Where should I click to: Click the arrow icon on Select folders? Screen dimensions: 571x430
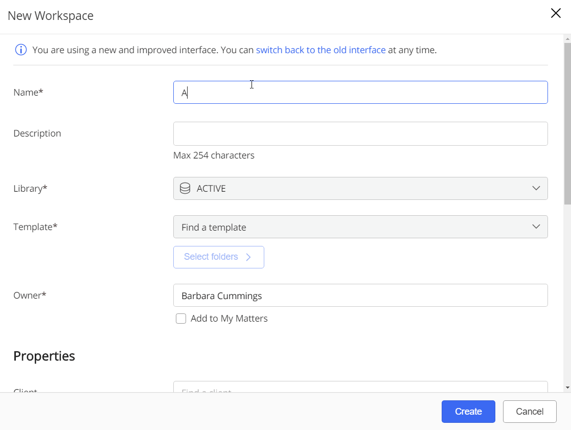[248, 257]
